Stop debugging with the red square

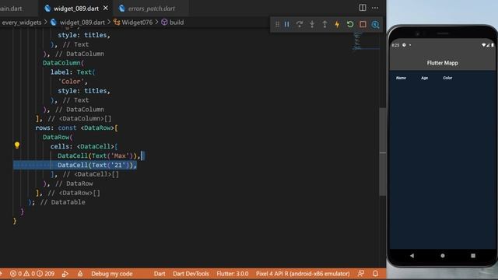click(x=363, y=24)
